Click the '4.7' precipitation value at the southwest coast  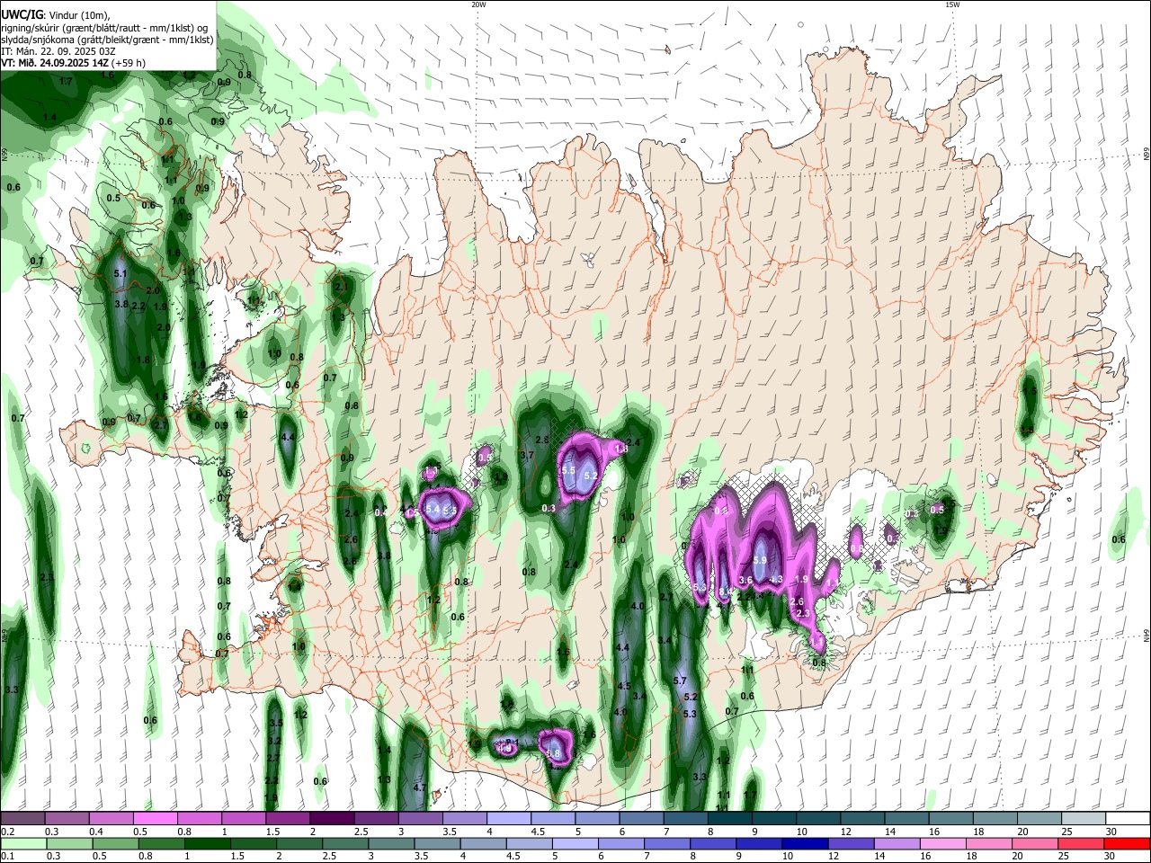pyautogui.click(x=419, y=787)
